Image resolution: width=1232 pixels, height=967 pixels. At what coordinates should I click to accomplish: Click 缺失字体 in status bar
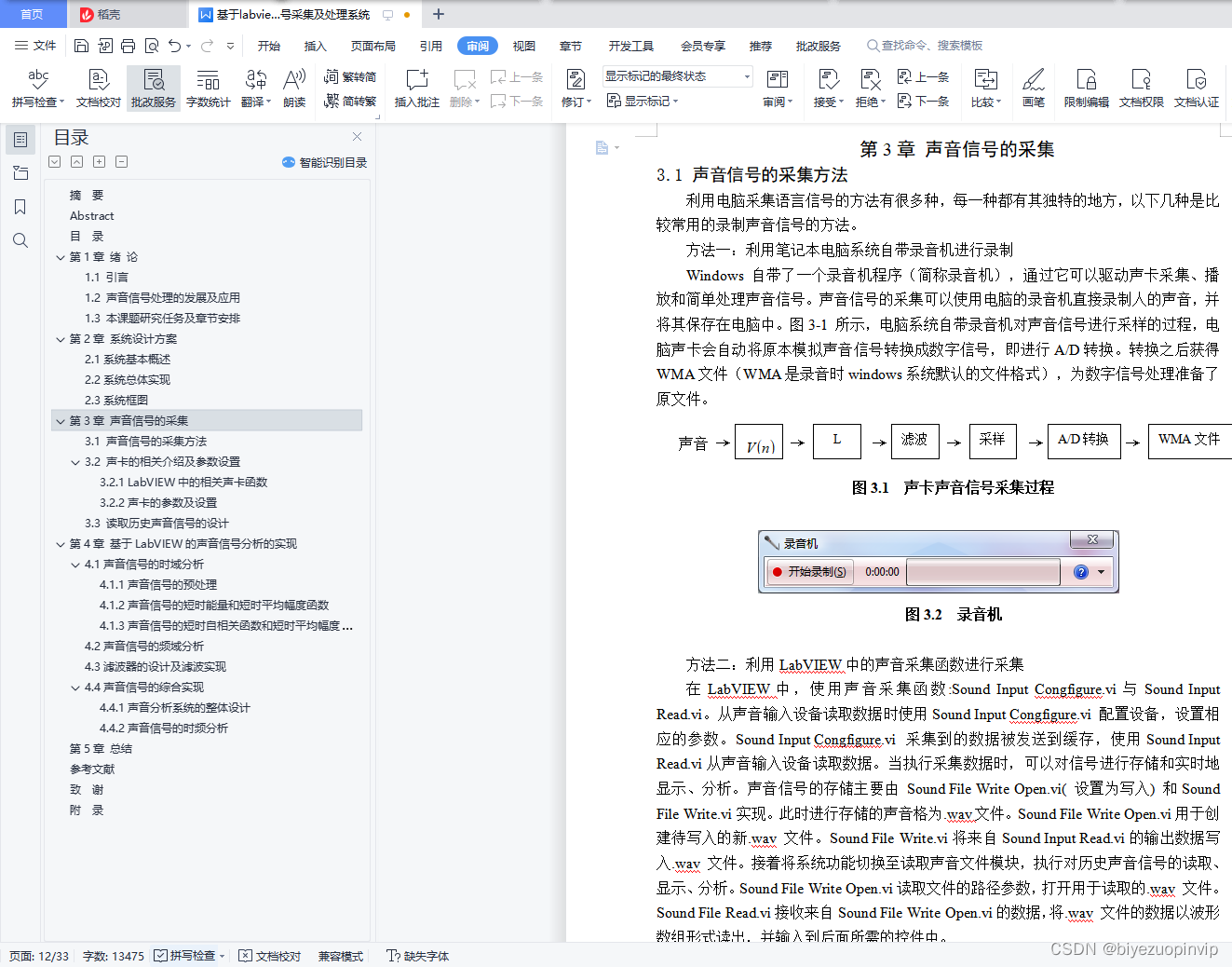(x=418, y=956)
